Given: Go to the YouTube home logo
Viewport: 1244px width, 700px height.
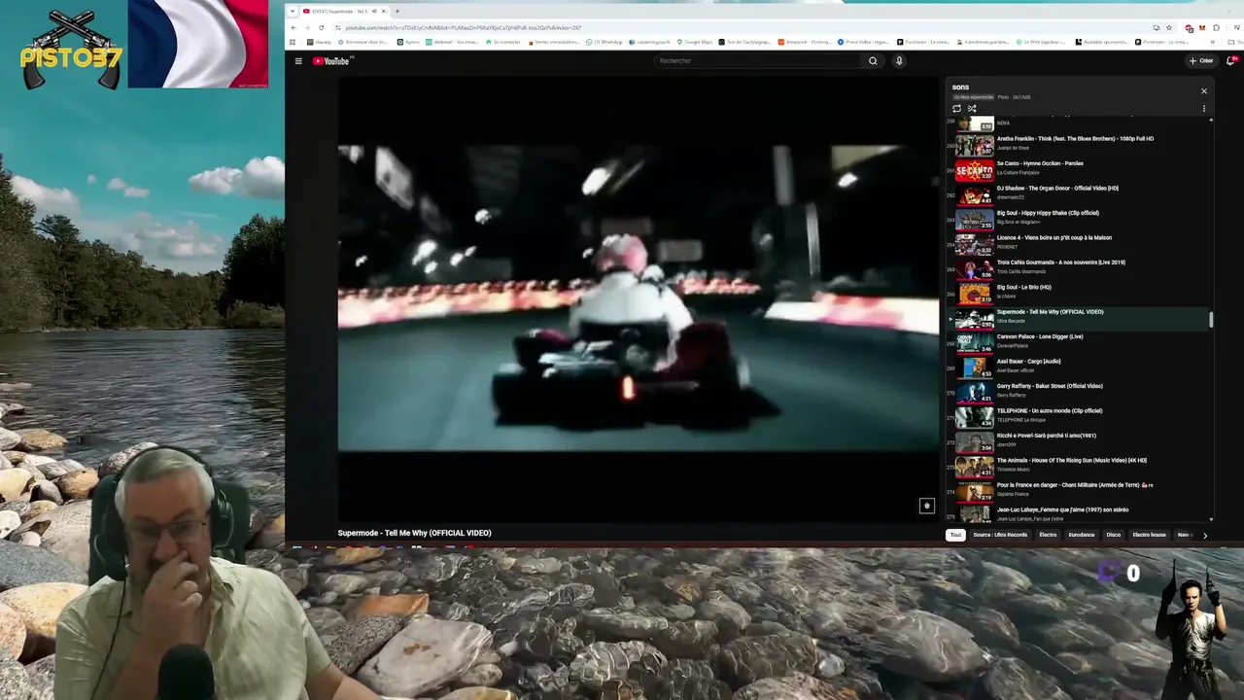Looking at the screenshot, I should click(x=331, y=61).
